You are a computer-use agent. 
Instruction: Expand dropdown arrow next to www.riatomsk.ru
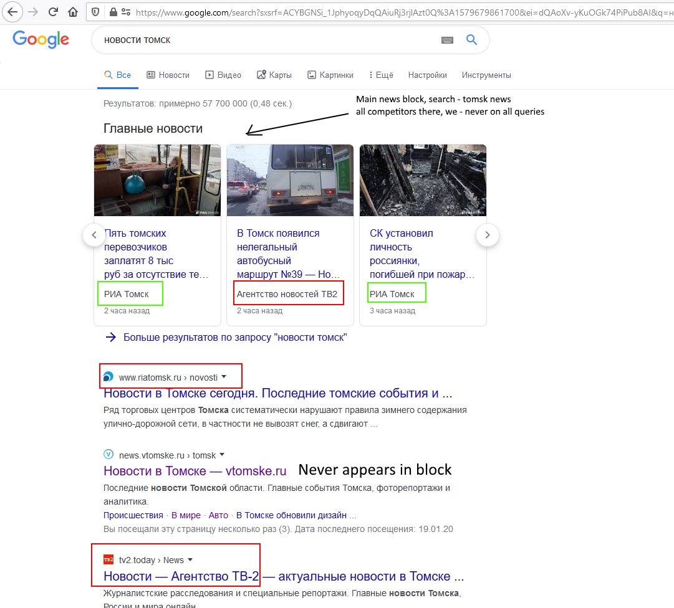tap(224, 376)
